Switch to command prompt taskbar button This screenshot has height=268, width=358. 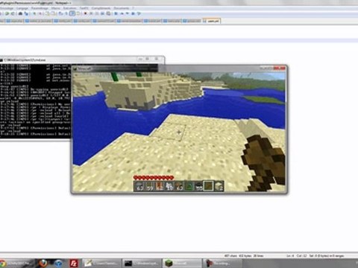point(142,264)
